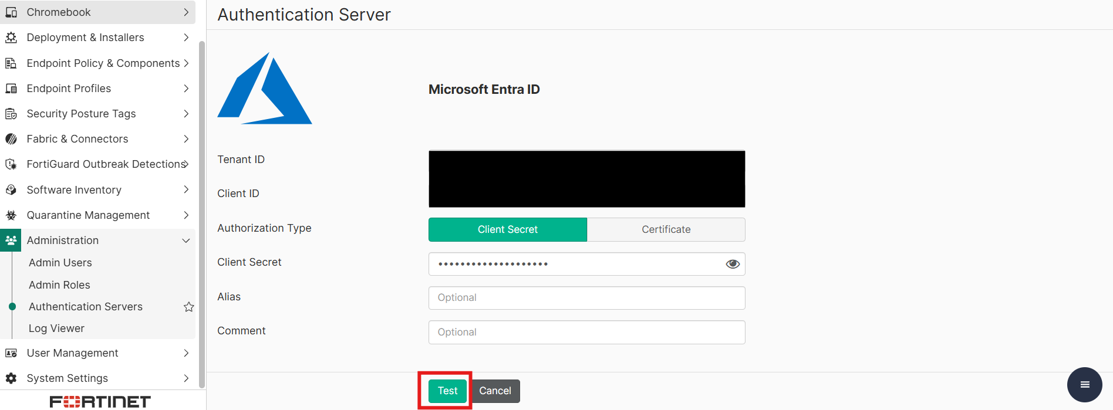The width and height of the screenshot is (1113, 410).
Task: Select Certificate authorization type
Action: (666, 229)
